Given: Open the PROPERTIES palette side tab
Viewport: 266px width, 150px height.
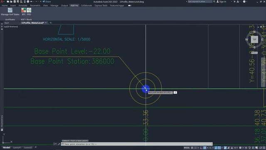Looking at the screenshot, I should pyautogui.click(x=2, y=121).
